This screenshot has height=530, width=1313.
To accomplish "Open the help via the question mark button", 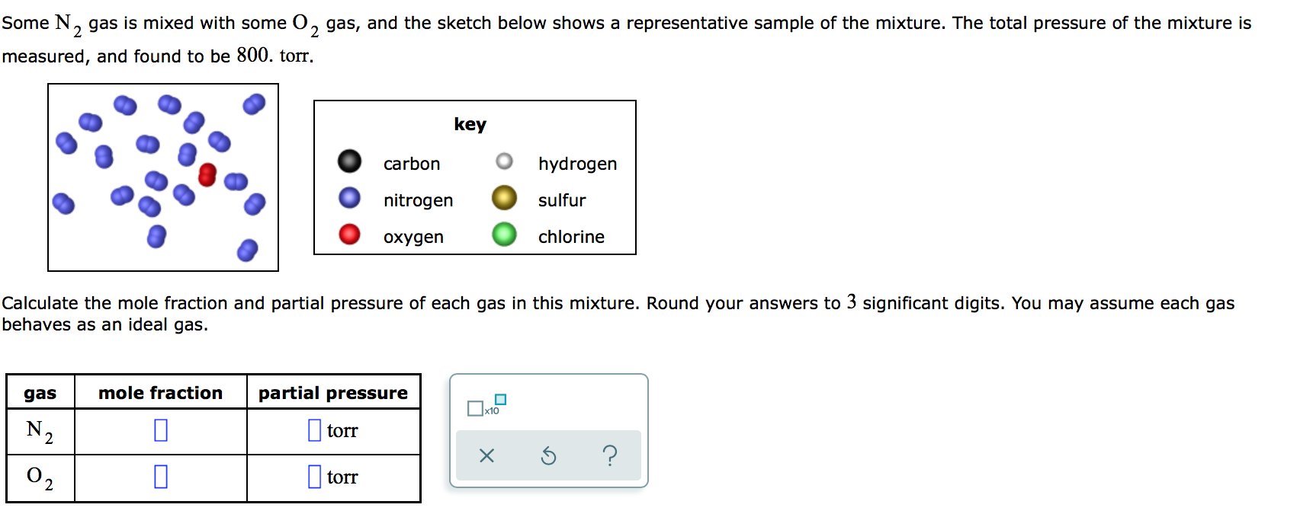I will tap(609, 455).
